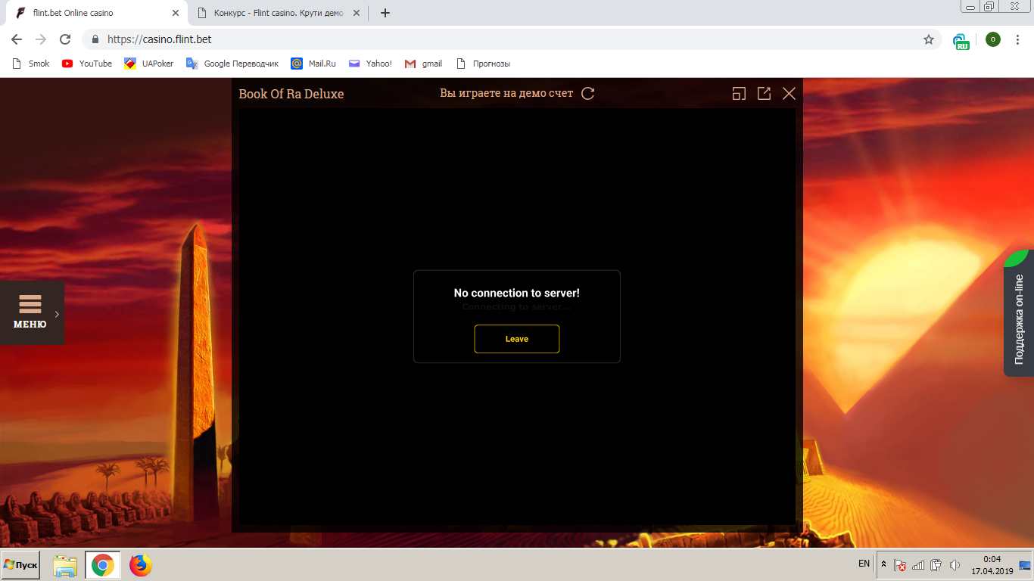Open the Yahoo! bookmark
Image resolution: width=1034 pixels, height=581 pixels.
[x=370, y=64]
